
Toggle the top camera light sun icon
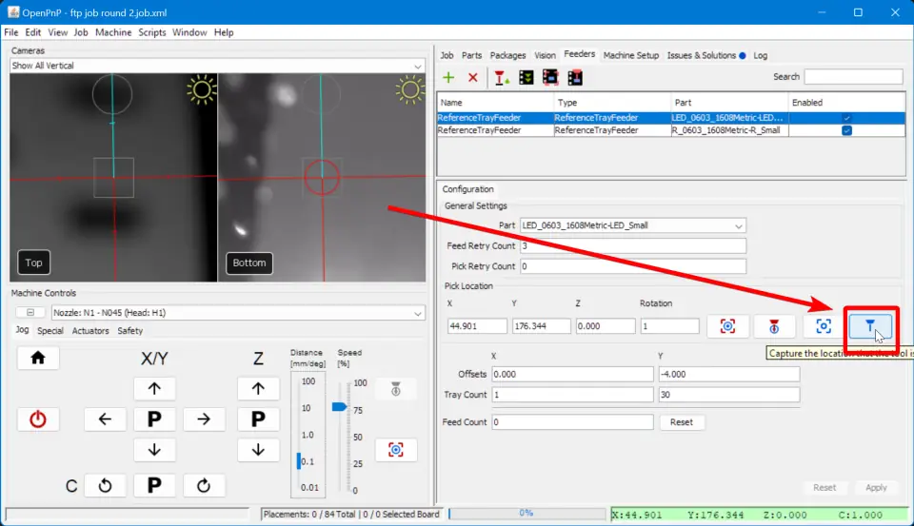click(x=201, y=90)
